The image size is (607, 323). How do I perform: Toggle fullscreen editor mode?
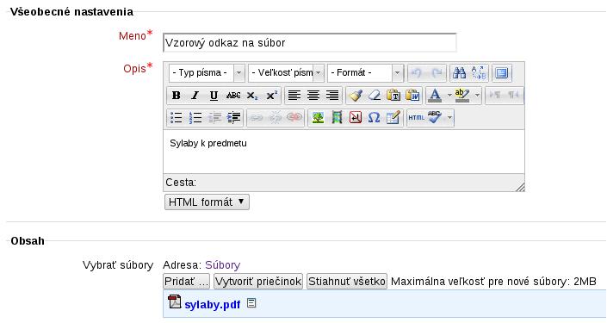tap(502, 73)
